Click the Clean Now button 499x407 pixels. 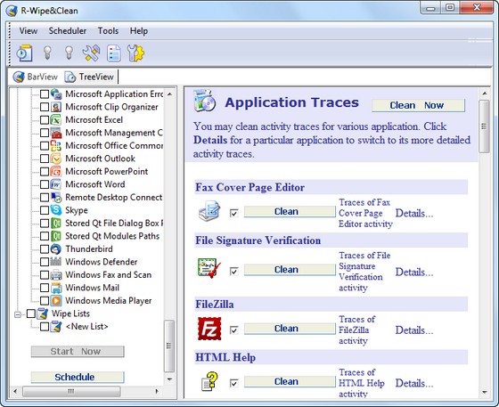click(418, 106)
